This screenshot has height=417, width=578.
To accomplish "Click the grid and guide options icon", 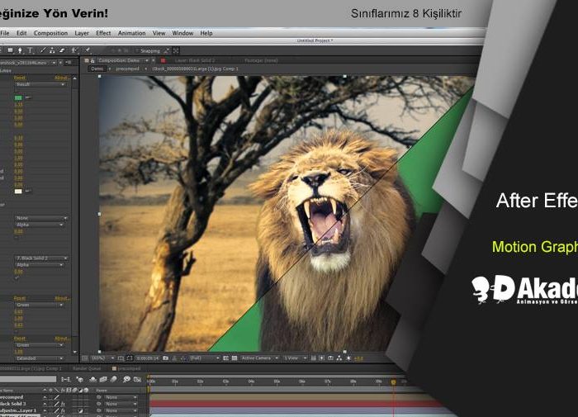I will point(121,358).
